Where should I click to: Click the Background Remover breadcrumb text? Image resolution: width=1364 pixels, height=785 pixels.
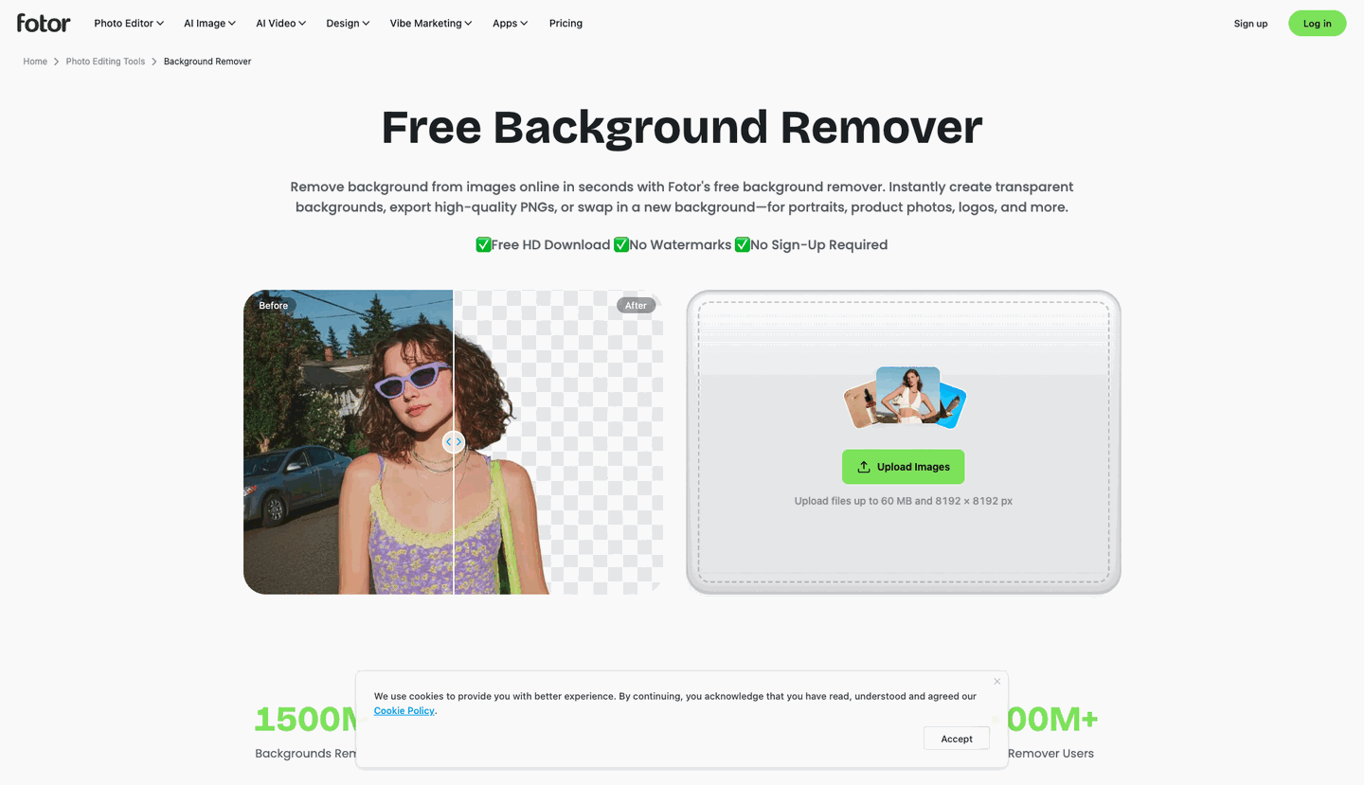tap(207, 62)
